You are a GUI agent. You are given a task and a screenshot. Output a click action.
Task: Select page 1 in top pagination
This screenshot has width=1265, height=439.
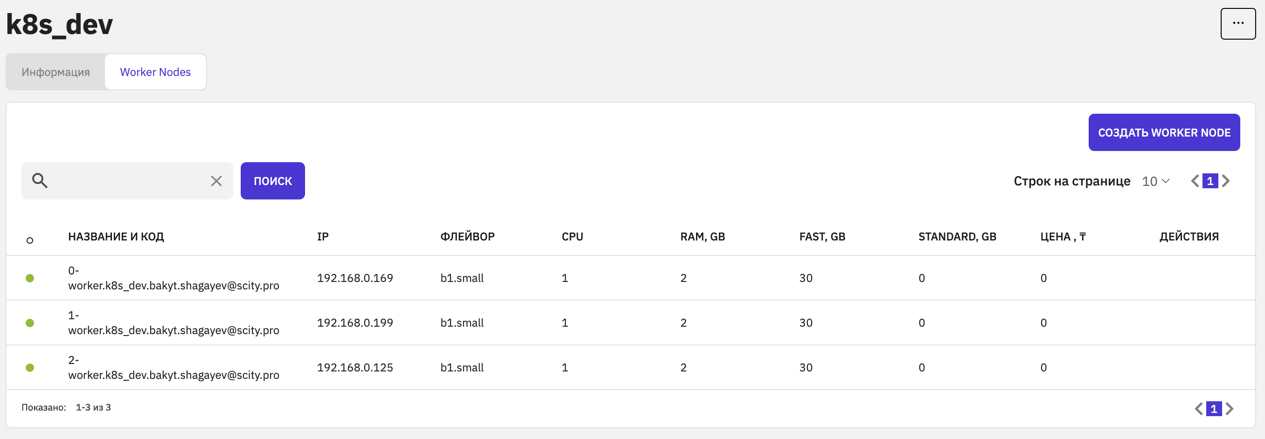pos(1210,181)
